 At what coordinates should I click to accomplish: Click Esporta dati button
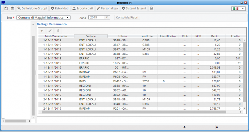83,8
